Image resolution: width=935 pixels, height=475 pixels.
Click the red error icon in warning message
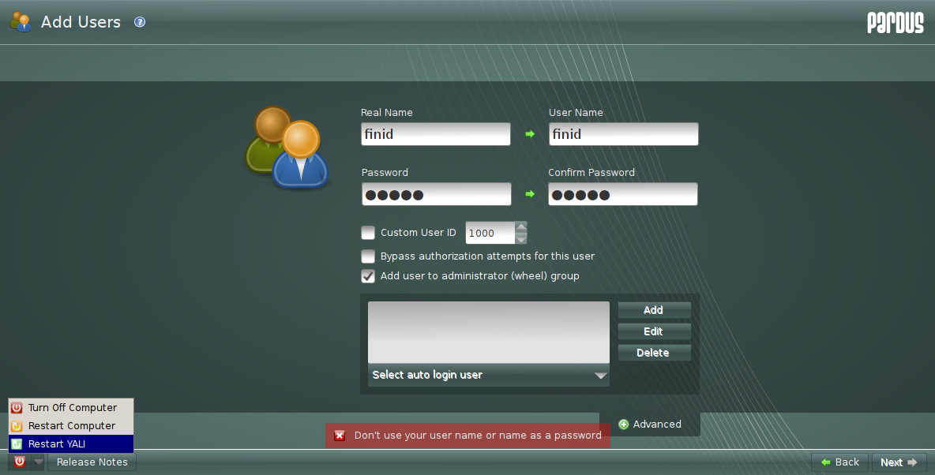(340, 435)
